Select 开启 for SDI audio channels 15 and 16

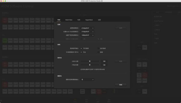pyautogui.click(x=81, y=52)
